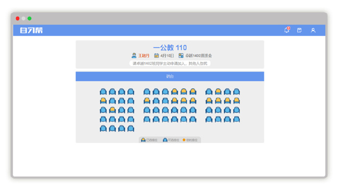Select first blue seat in the top-left row

[103, 92]
